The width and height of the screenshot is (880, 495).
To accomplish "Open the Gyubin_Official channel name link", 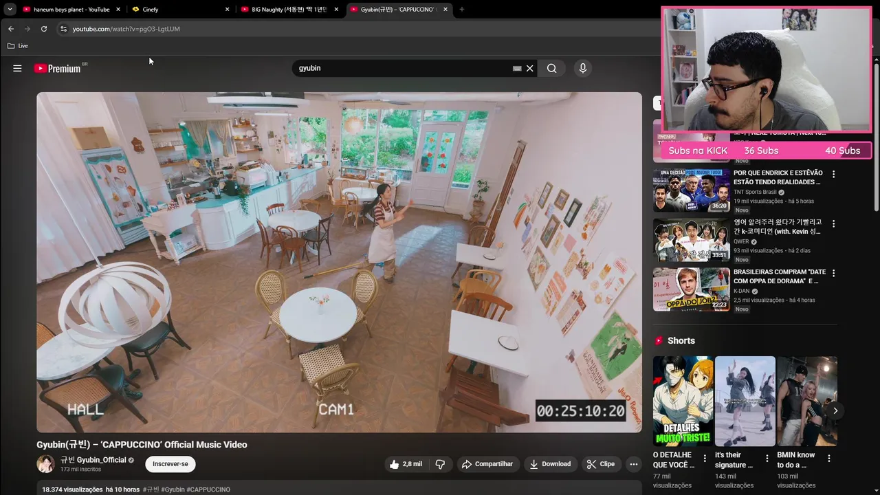I will pyautogui.click(x=93, y=460).
